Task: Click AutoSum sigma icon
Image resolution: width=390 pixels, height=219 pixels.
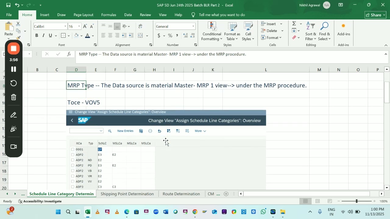Action: pos(294,23)
